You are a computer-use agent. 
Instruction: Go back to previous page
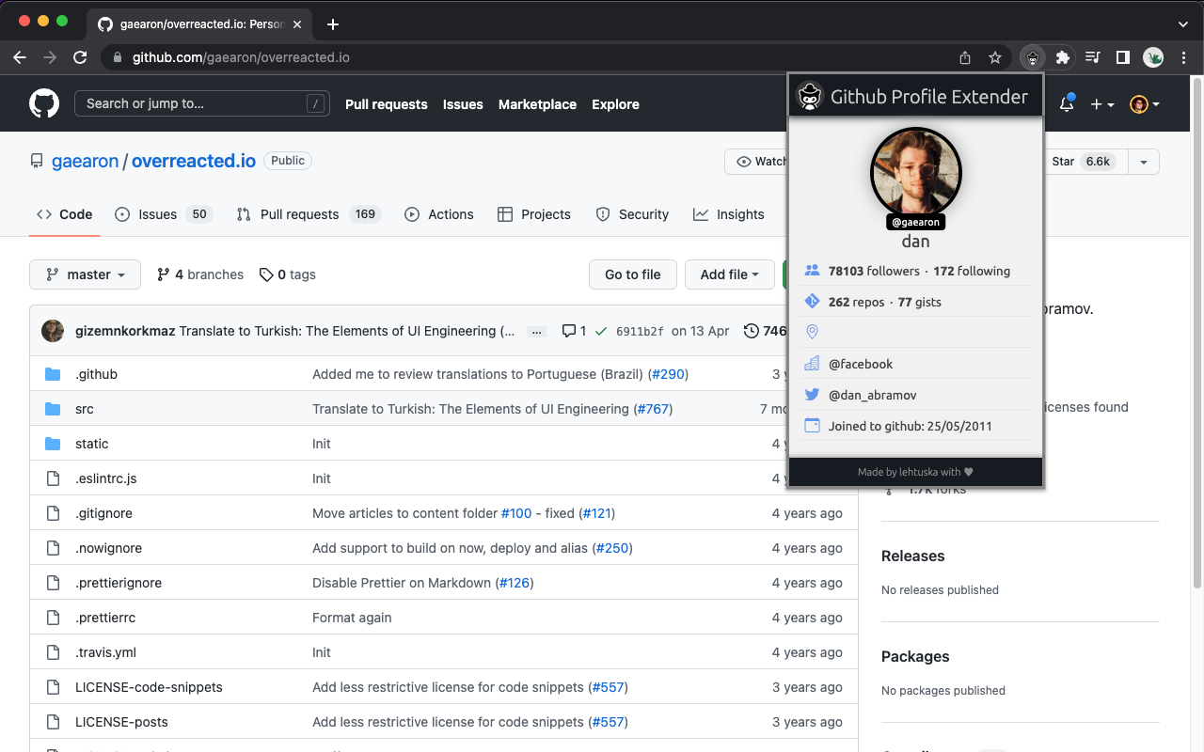[20, 57]
